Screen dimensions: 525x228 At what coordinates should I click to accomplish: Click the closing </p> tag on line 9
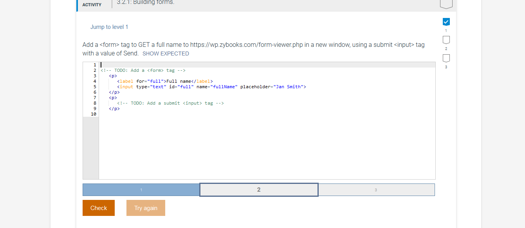[x=114, y=109]
